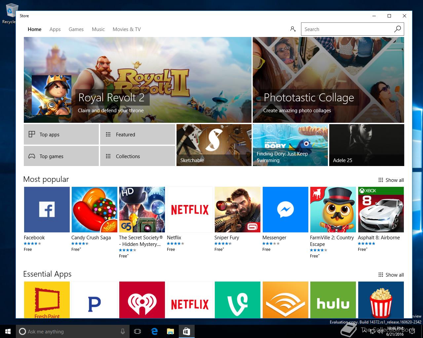This screenshot has width=423, height=338.
Task: Open Sniper Fury app tile
Action: (x=237, y=210)
